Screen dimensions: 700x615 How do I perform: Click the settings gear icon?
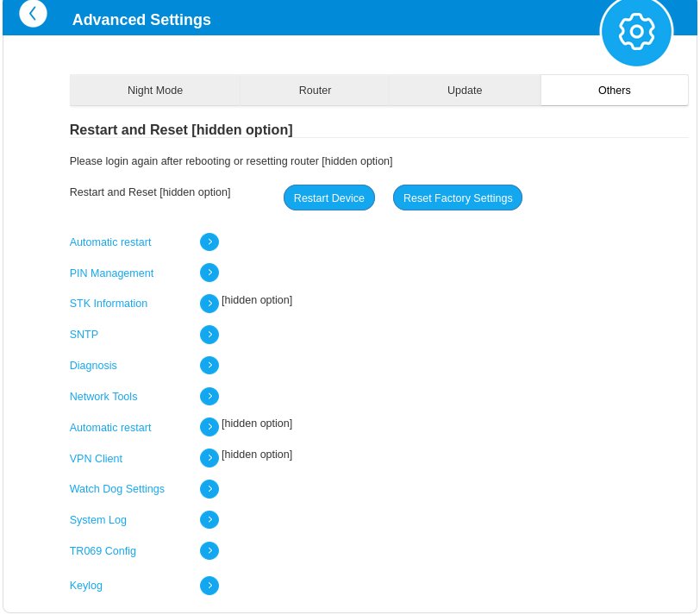point(636,32)
